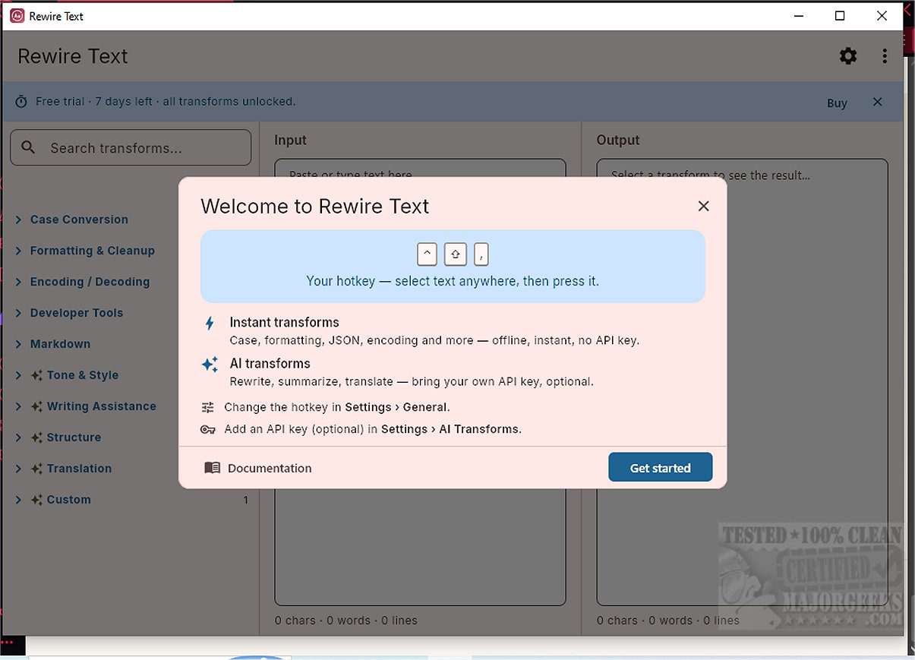The image size is (915, 660).
Task: Minimize the Rewire Text window
Action: pyautogui.click(x=799, y=15)
